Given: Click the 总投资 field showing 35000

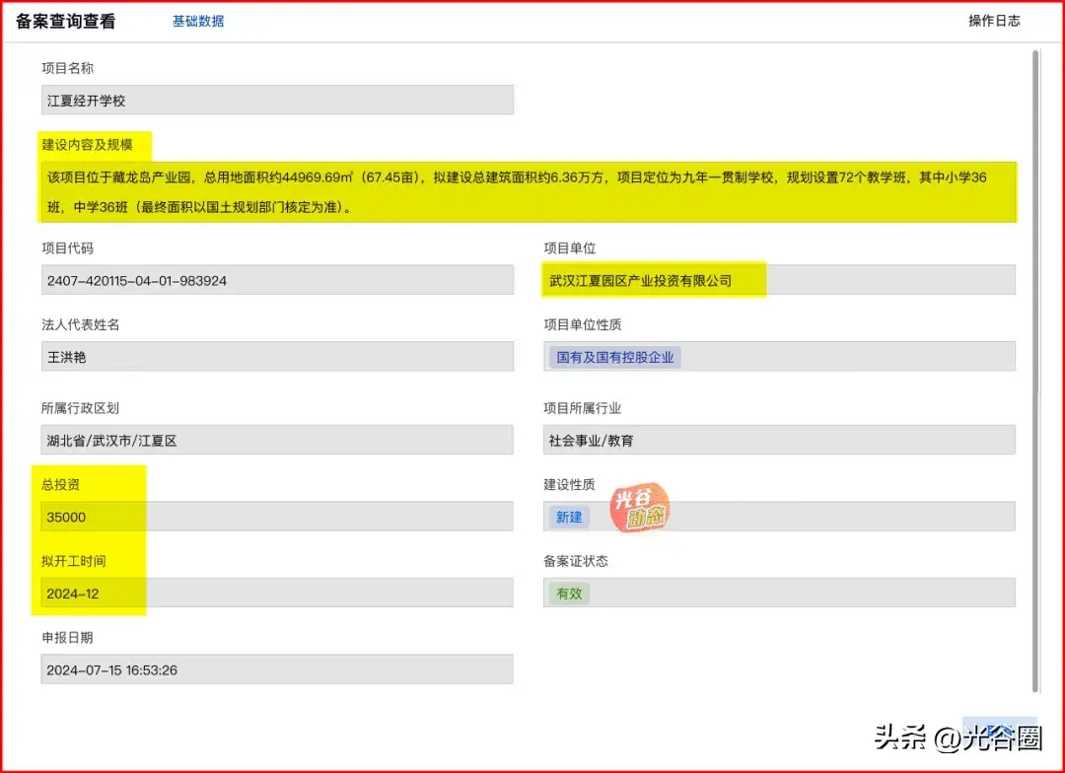Looking at the screenshot, I should [x=277, y=517].
